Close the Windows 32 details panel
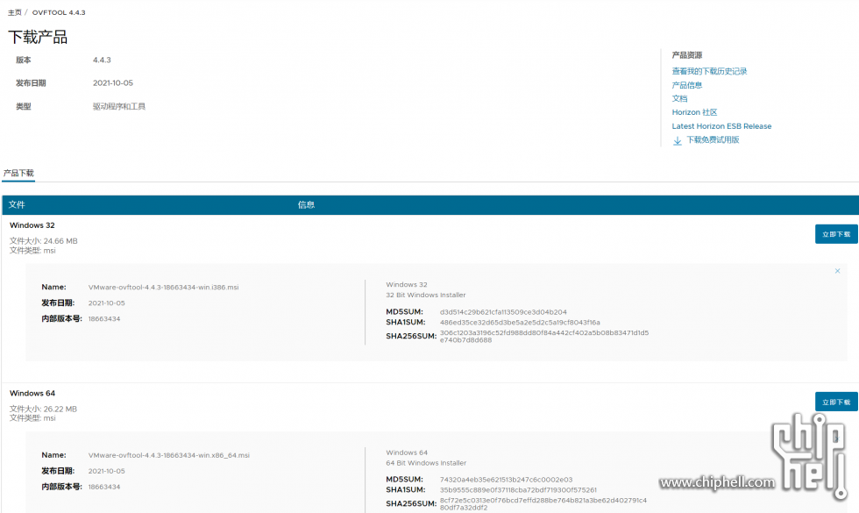859x513 pixels. pos(837,271)
